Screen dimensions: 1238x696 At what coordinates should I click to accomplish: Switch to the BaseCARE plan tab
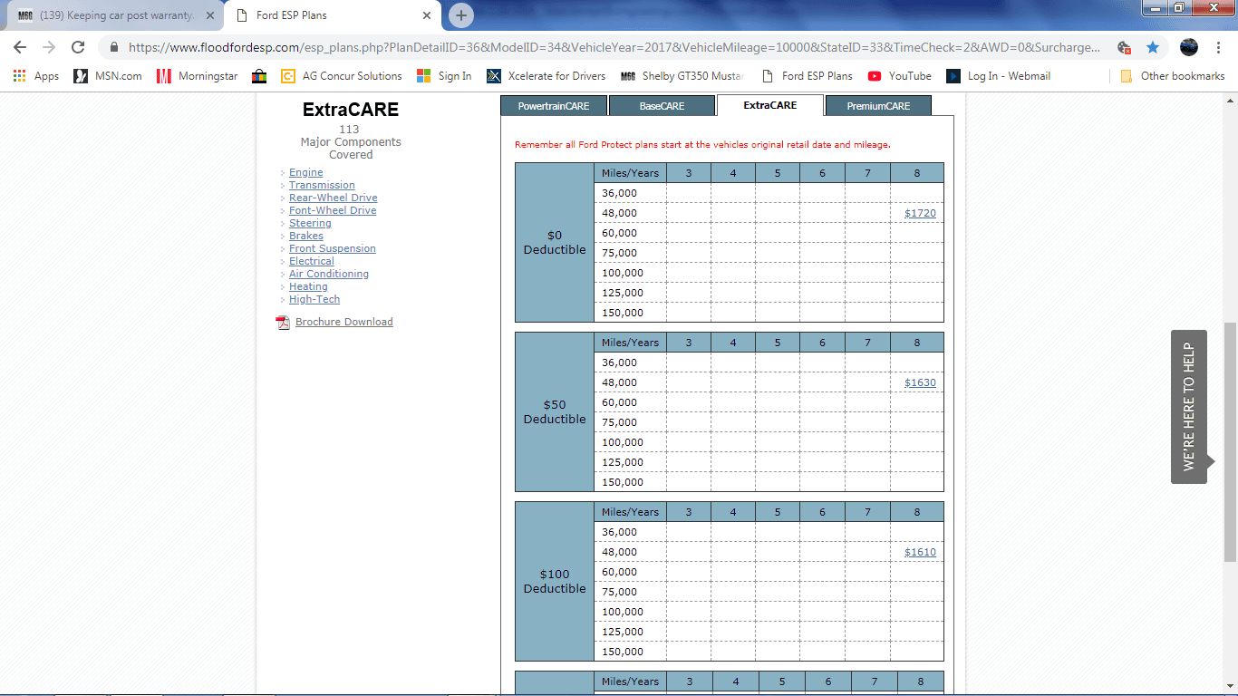662,106
